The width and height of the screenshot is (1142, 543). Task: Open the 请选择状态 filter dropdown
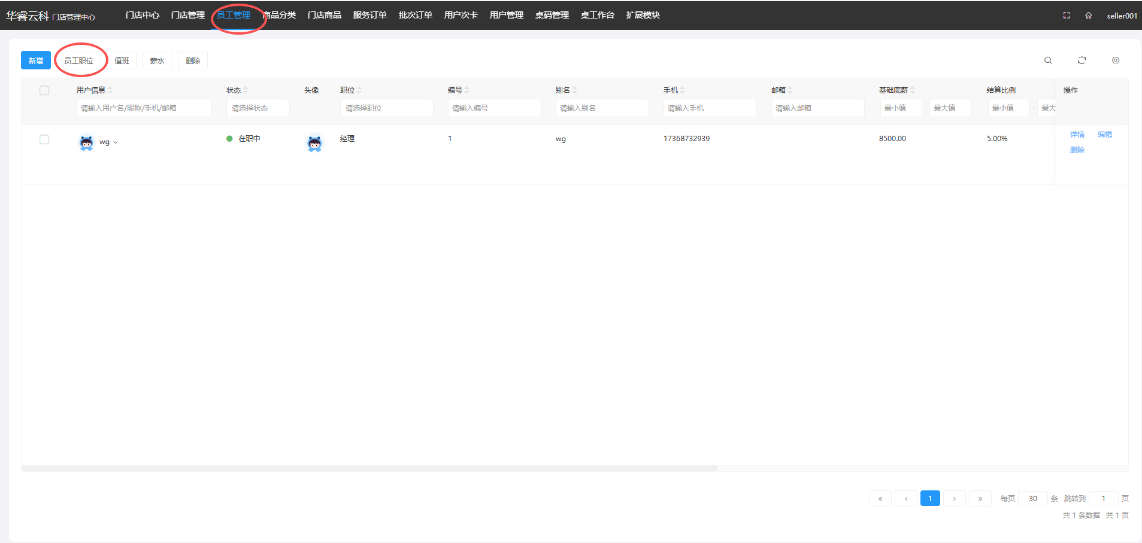(x=258, y=108)
